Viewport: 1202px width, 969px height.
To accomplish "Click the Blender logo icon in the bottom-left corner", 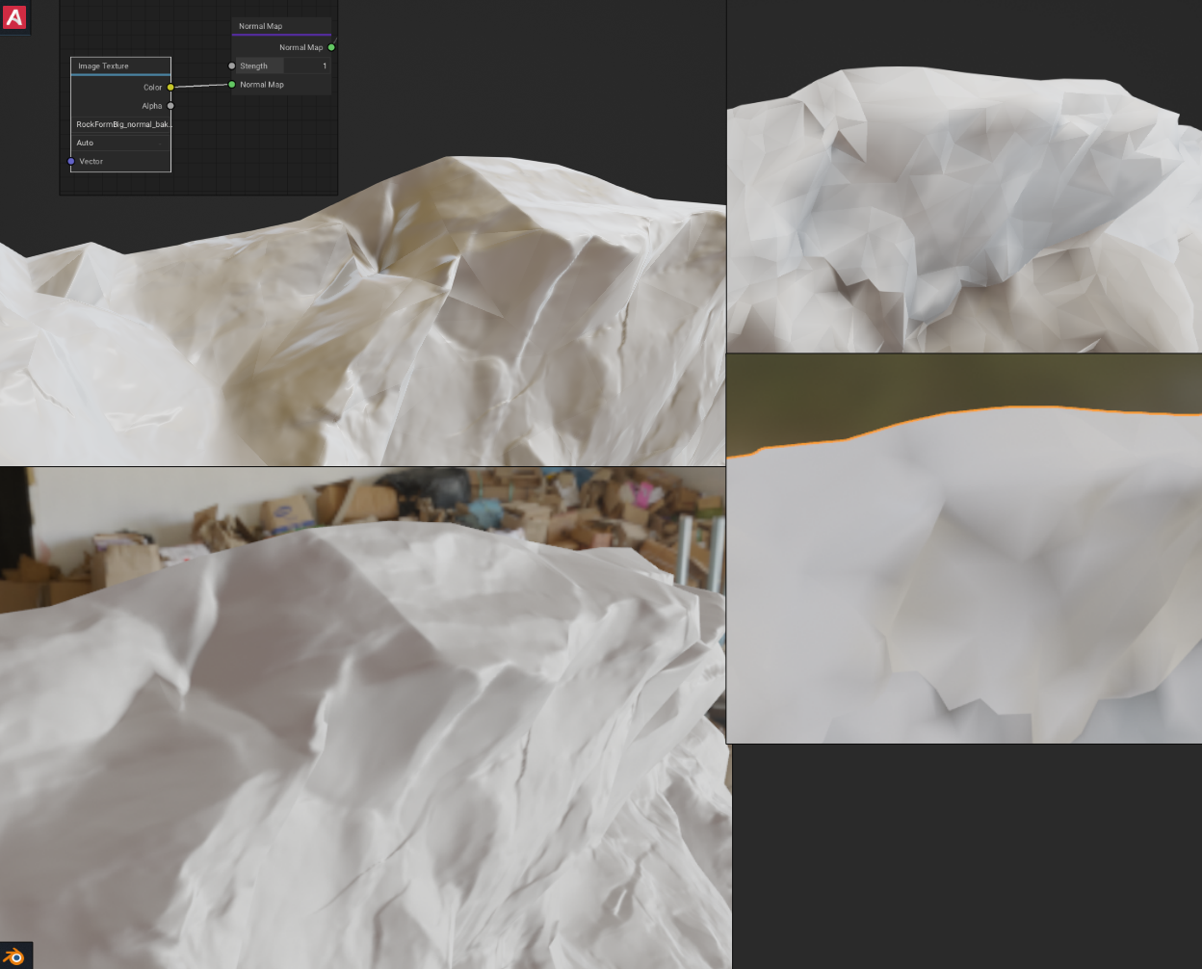I will [x=13, y=954].
